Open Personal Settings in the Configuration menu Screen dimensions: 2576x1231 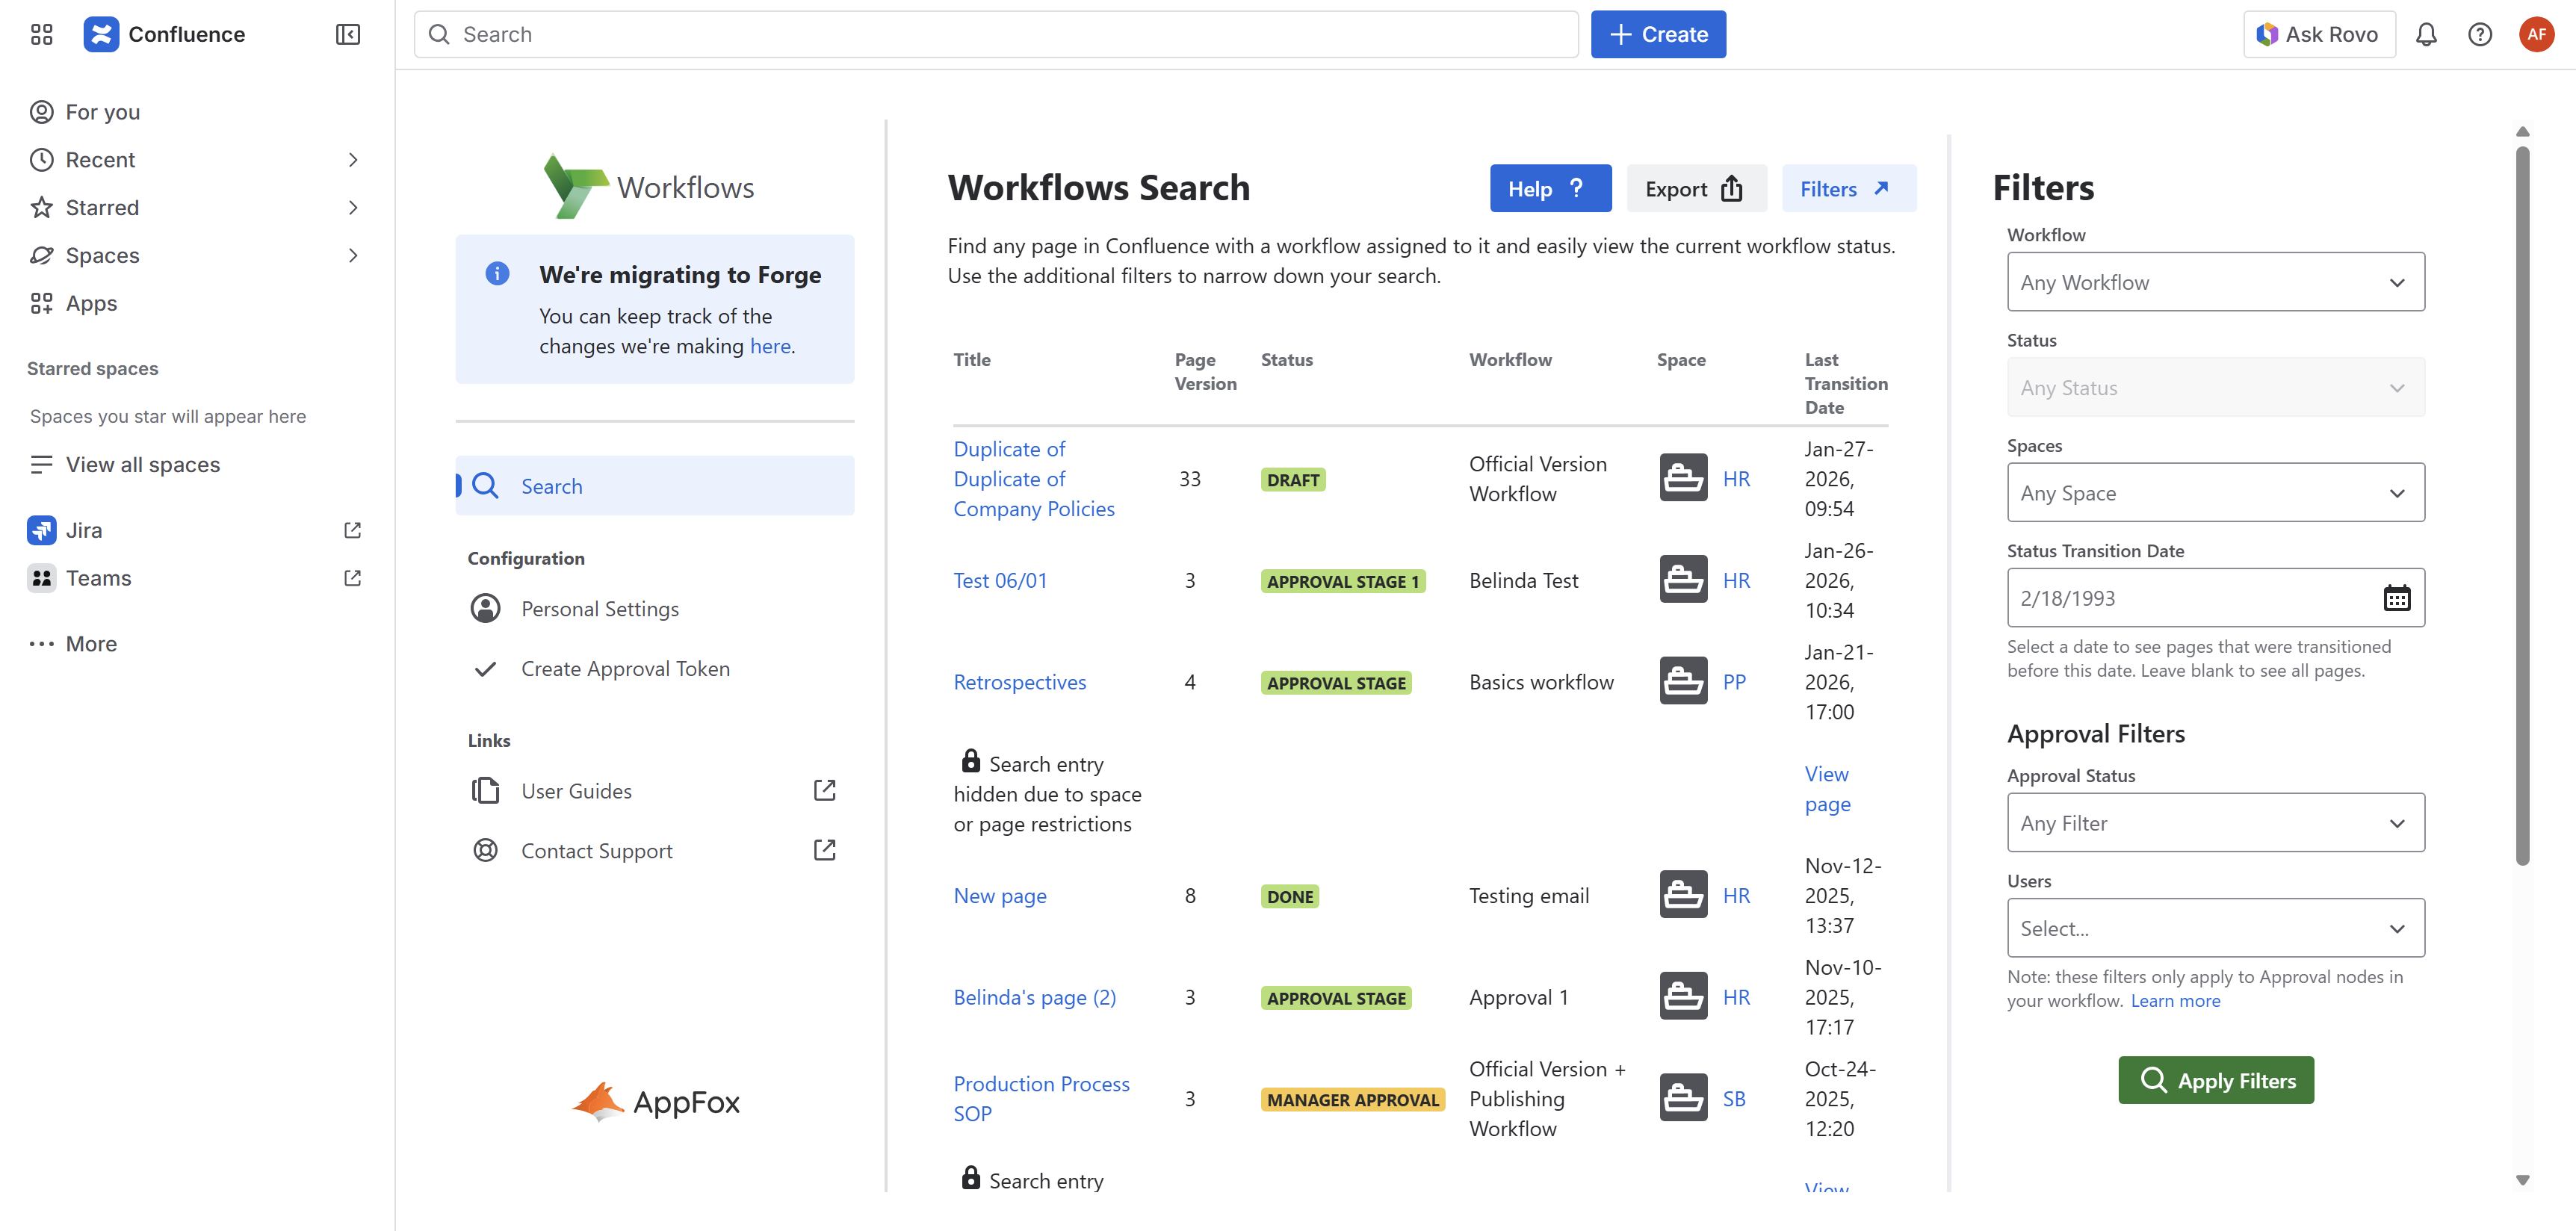(599, 609)
